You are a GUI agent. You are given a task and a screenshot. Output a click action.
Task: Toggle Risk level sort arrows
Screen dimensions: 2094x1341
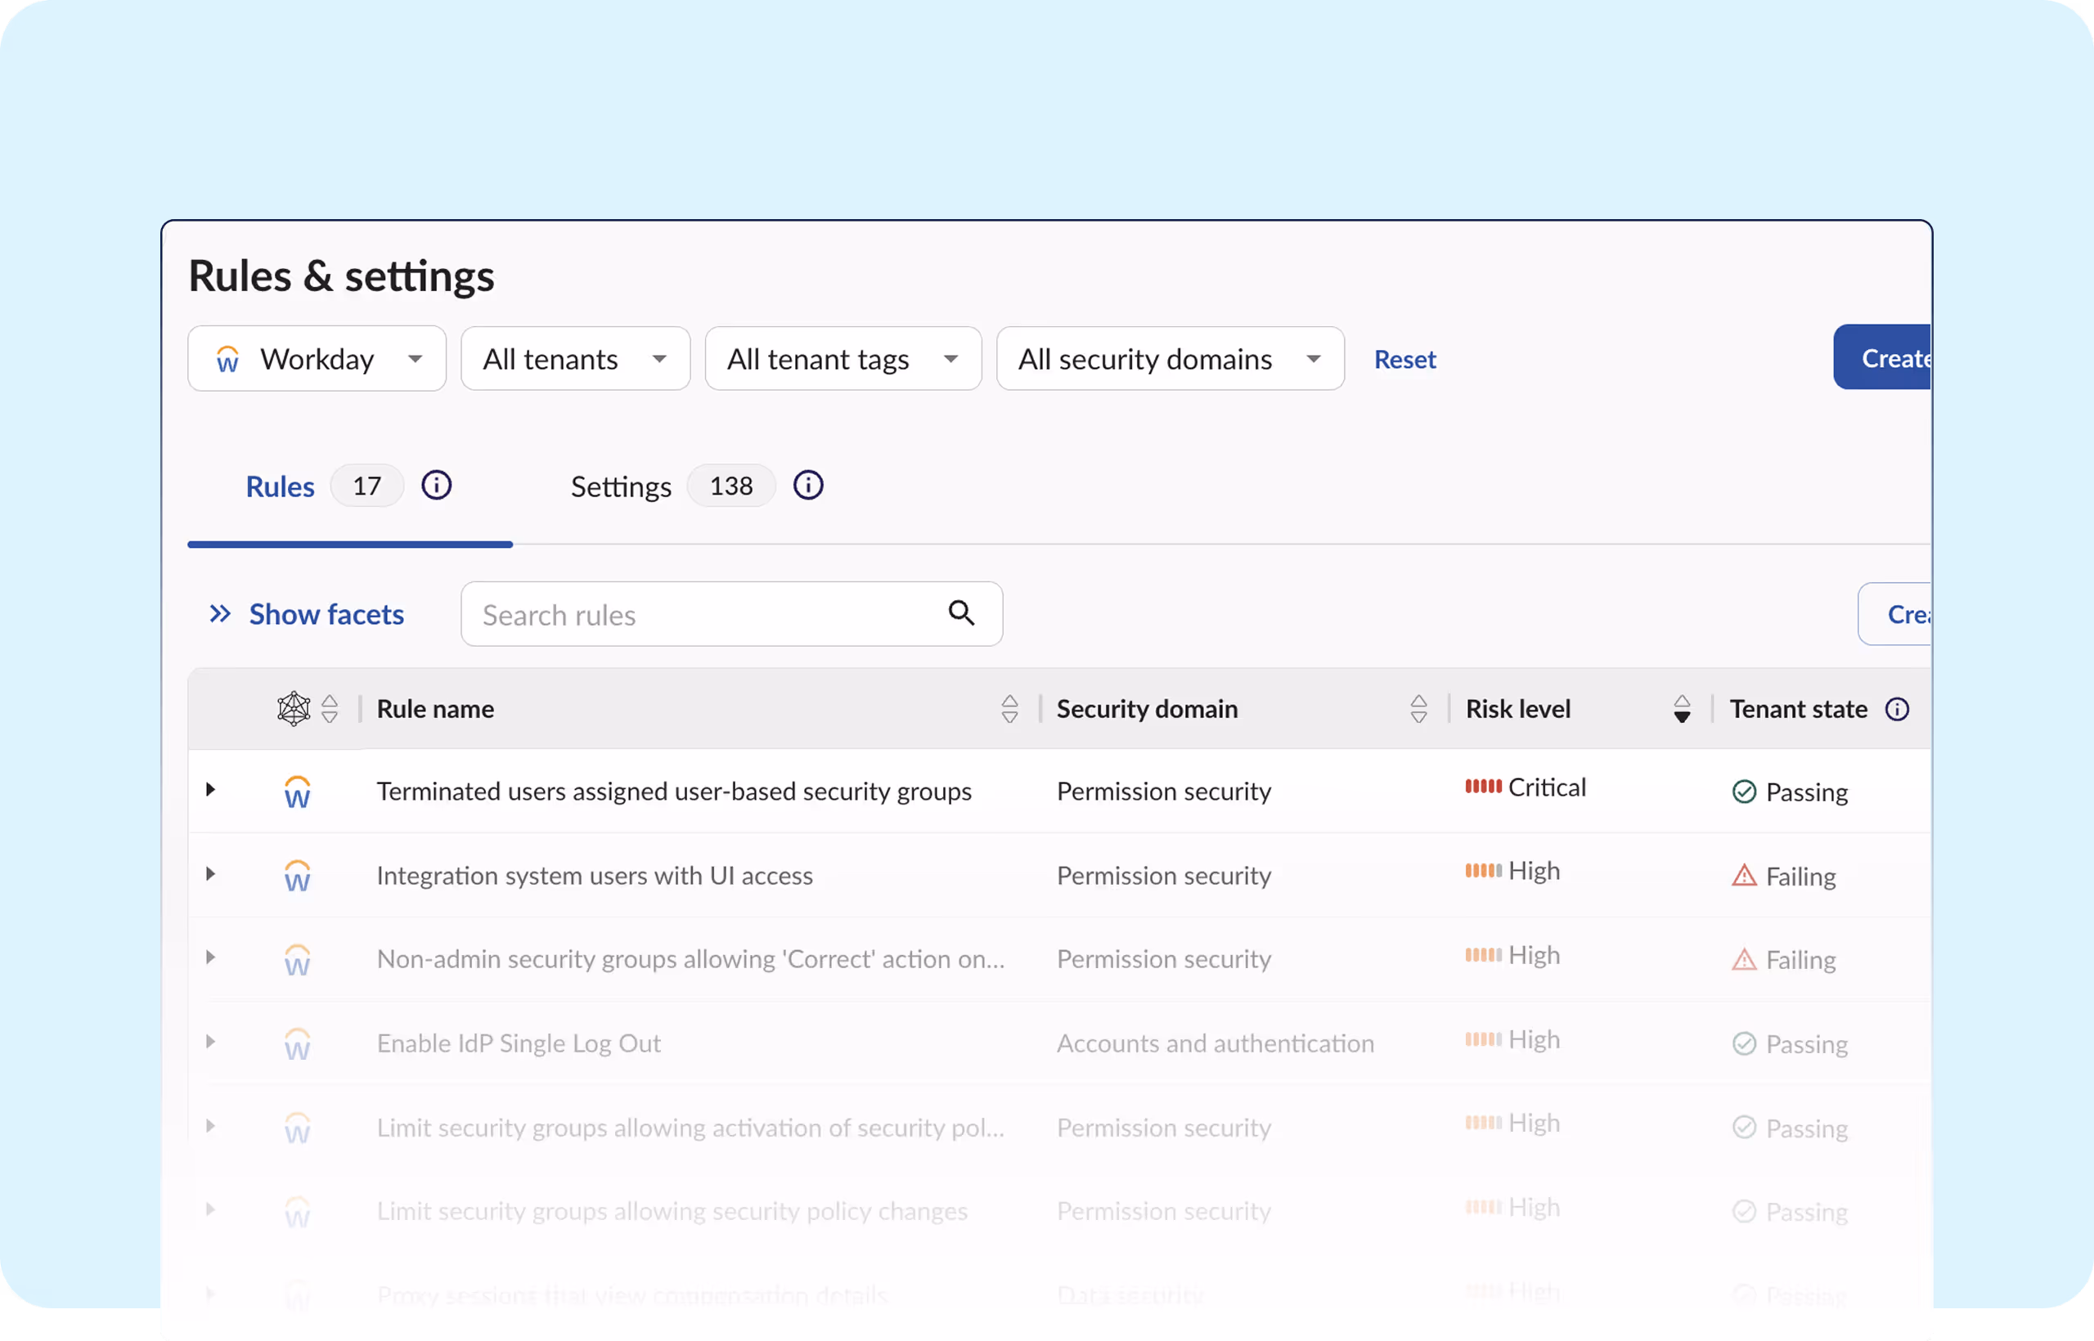coord(1681,709)
